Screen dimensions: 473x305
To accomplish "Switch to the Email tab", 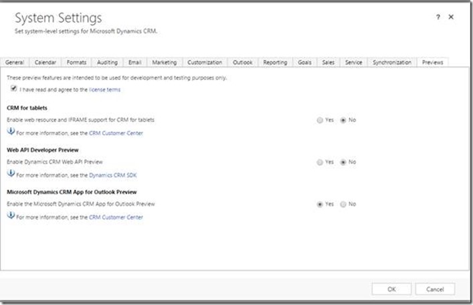I will point(134,62).
